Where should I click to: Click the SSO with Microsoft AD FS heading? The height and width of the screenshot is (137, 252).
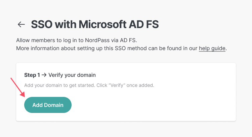[95, 24]
